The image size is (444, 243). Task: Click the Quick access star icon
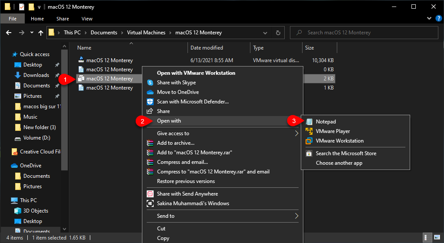point(15,54)
